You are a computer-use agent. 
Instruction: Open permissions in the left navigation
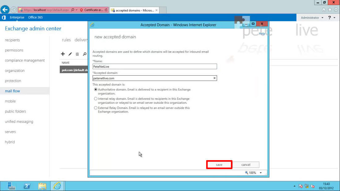click(14, 50)
